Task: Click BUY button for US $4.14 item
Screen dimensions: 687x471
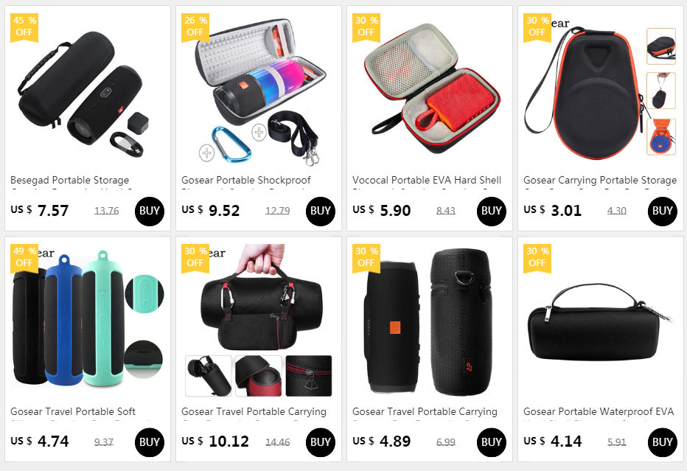Action: [662, 442]
